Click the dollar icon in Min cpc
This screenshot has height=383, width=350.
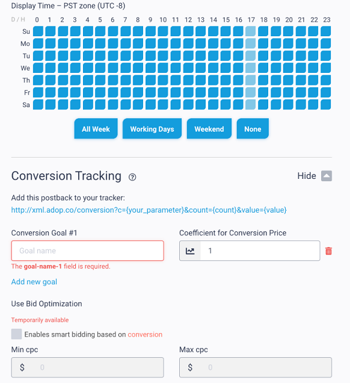click(x=22, y=367)
